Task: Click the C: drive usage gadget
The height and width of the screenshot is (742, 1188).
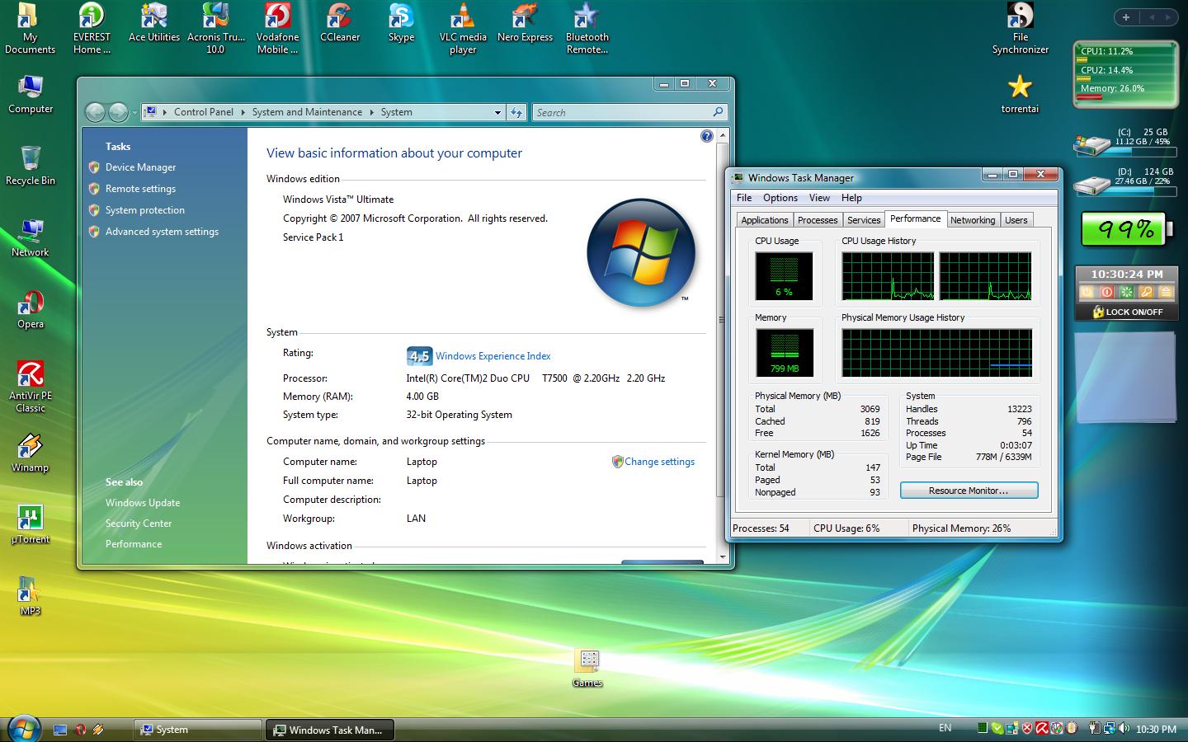Action: point(1124,142)
